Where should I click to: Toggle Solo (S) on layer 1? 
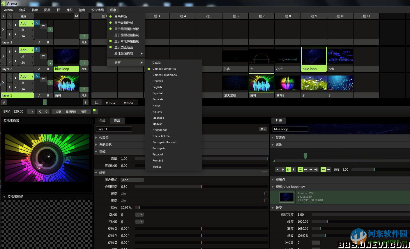click(x=9, y=87)
